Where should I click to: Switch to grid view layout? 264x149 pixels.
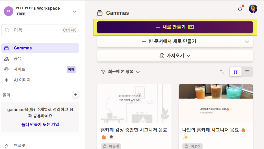tap(235, 72)
